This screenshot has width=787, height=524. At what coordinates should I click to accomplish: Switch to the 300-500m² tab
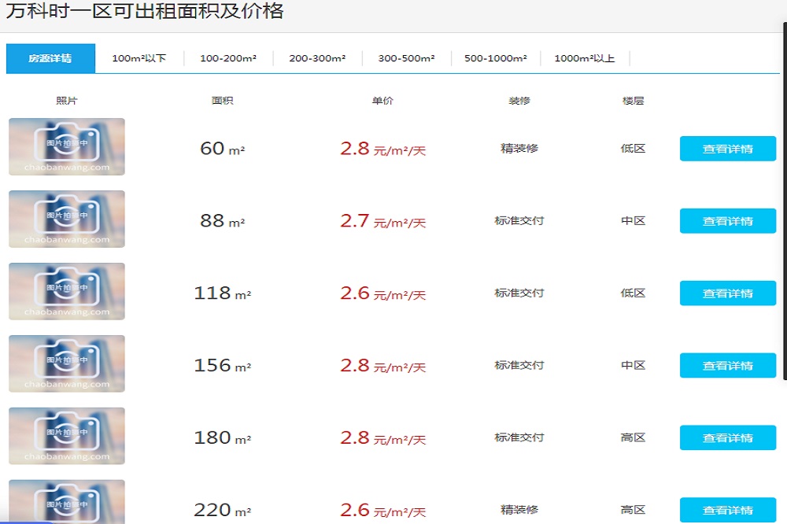407,58
